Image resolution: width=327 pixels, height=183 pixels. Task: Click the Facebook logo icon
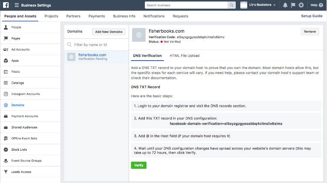point(6,5)
